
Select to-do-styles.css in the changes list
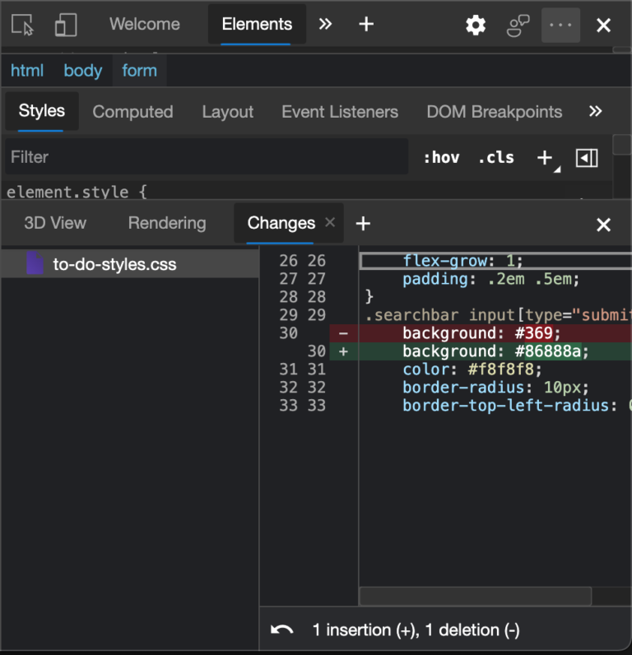114,265
